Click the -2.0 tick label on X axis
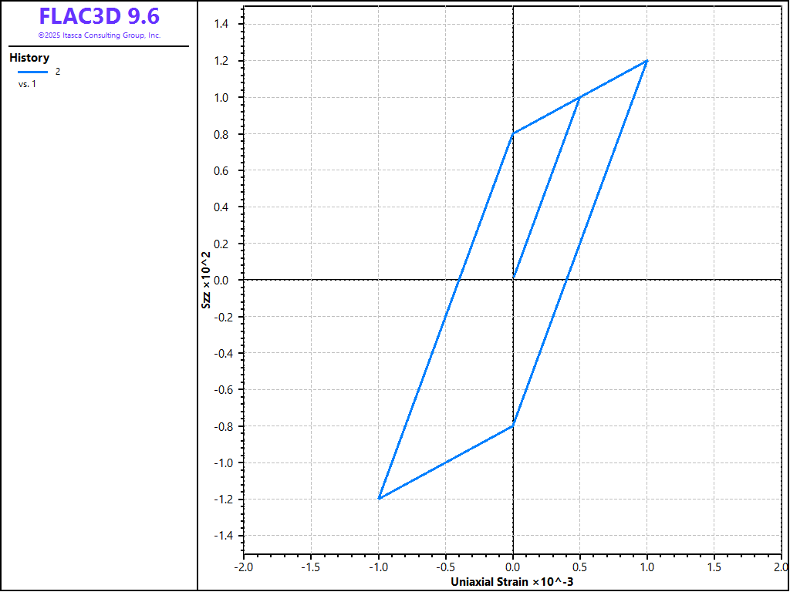 click(x=242, y=567)
